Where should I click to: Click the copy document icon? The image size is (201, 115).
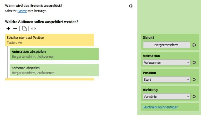pyautogui.click(x=24, y=28)
